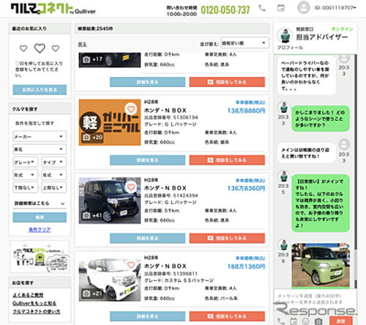Open the 価格安い順 sort dropdown
Screen dimensions: 366x325
coord(244,43)
